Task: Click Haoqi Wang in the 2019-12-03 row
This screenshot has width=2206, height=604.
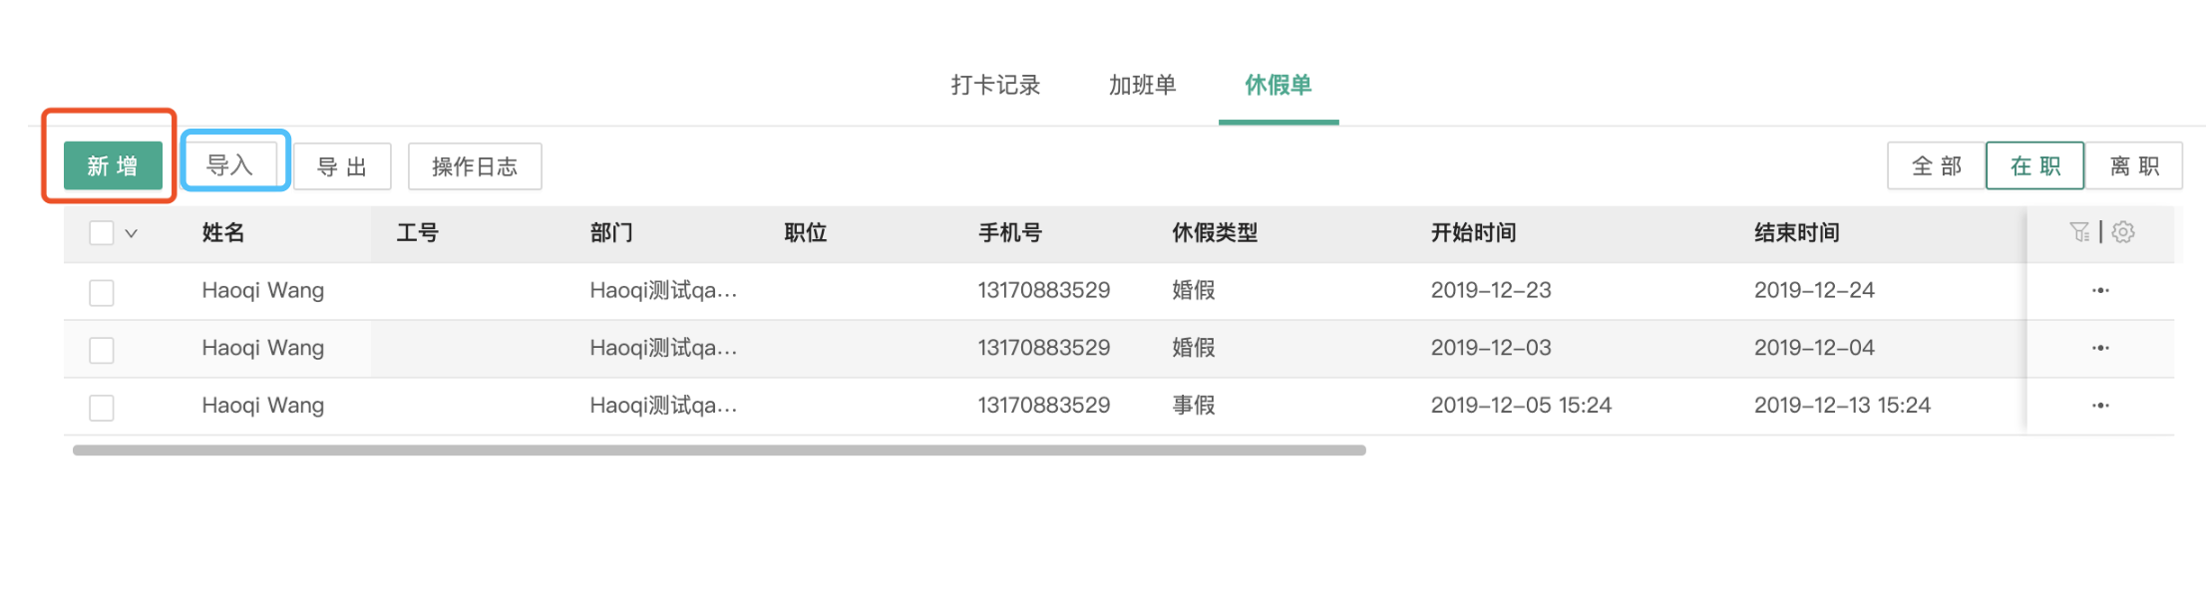Action: tap(263, 348)
